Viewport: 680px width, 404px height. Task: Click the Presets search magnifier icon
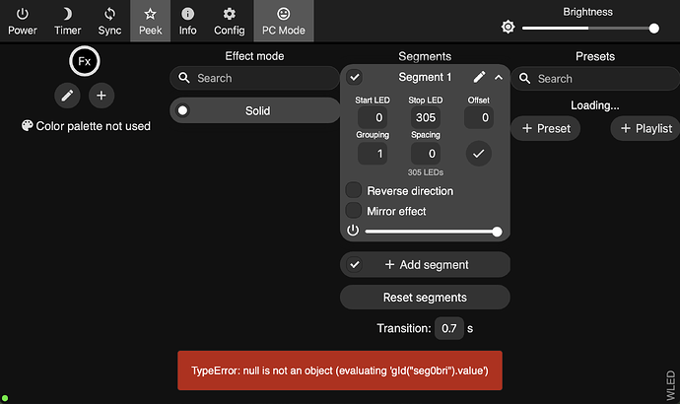coord(524,79)
